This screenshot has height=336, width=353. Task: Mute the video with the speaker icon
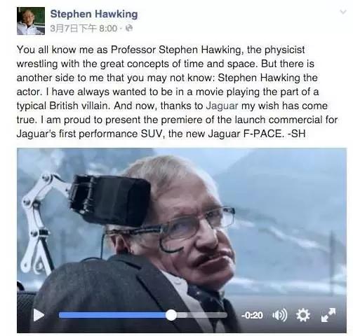(279, 315)
